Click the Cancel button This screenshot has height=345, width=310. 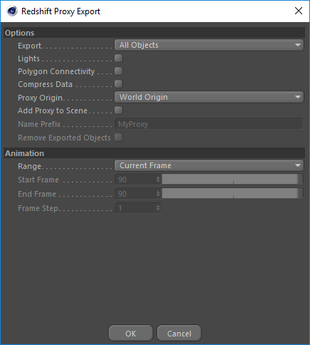[179, 333]
